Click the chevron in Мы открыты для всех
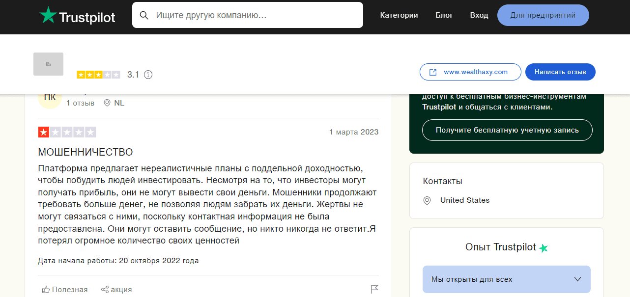The height and width of the screenshot is (297, 630). pyautogui.click(x=577, y=279)
